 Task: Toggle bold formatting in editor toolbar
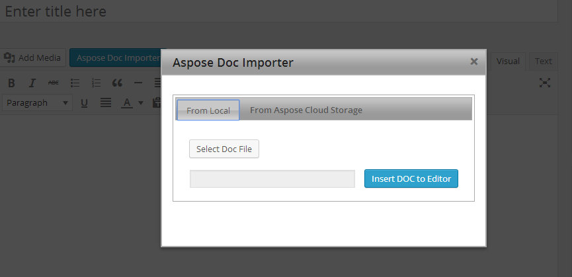coord(11,83)
